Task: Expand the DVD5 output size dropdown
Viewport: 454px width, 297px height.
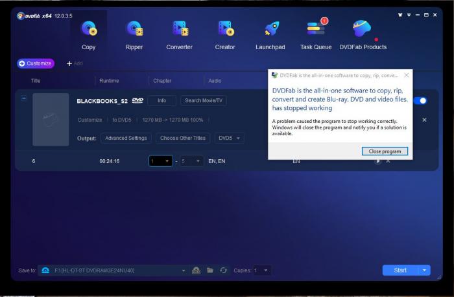Action: [x=229, y=138]
